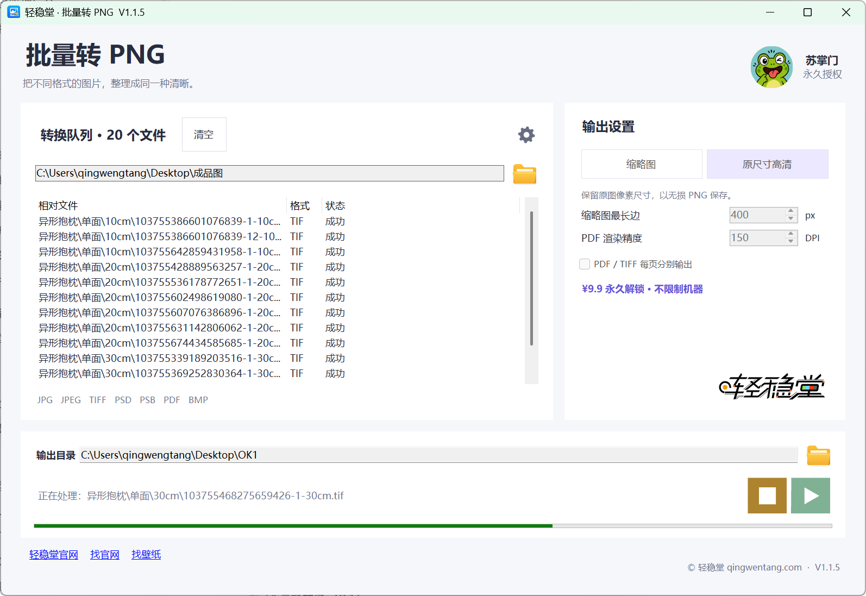
Task: Open the 轻稳堂官网 link
Action: (x=54, y=555)
